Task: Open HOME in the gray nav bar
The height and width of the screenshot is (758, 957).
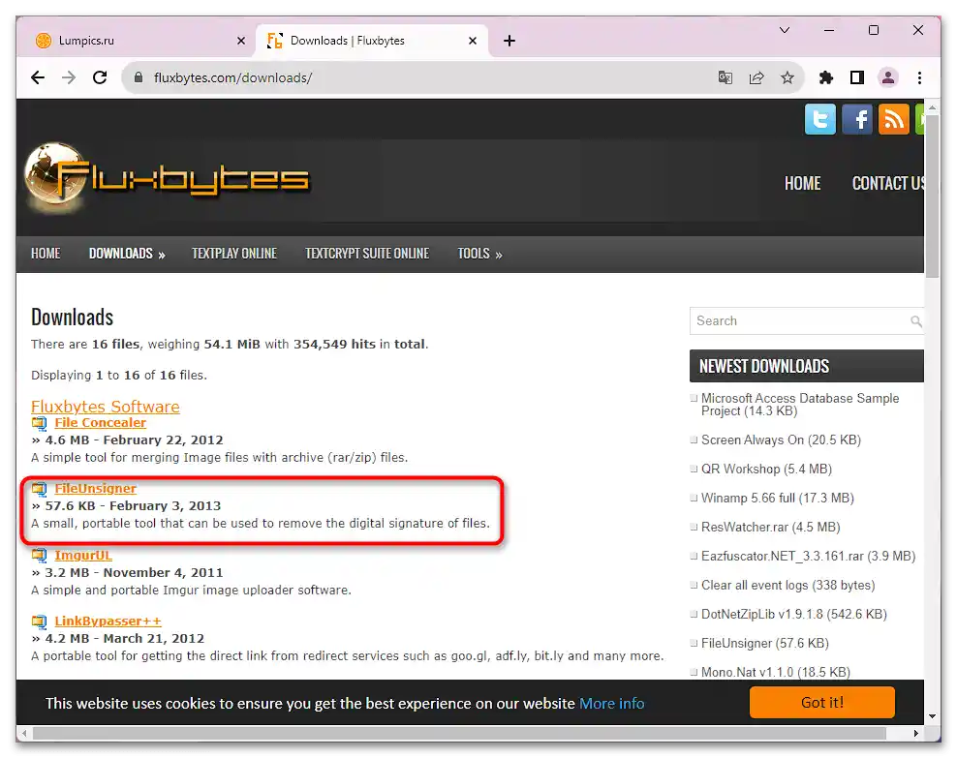Action: (46, 254)
